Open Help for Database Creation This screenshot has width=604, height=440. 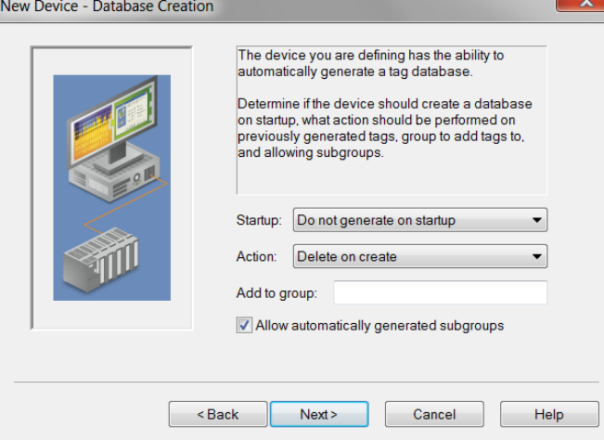tap(549, 414)
